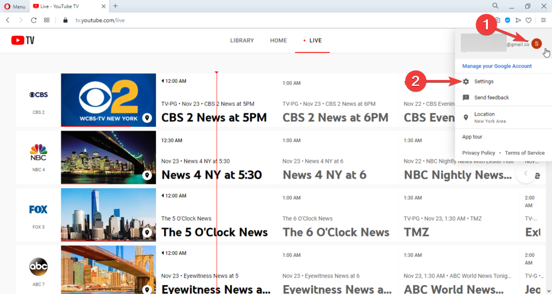This screenshot has width=552, height=294.
Task: Click the YouTube TV logo
Action: 23,41
